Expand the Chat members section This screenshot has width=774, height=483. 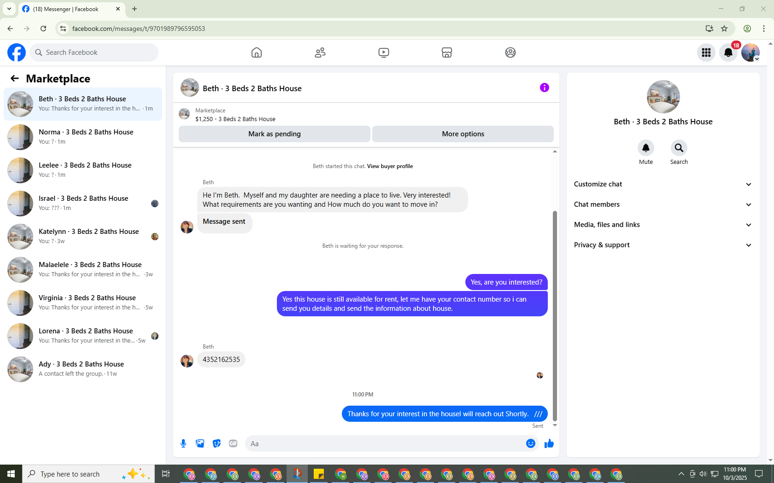pos(663,204)
